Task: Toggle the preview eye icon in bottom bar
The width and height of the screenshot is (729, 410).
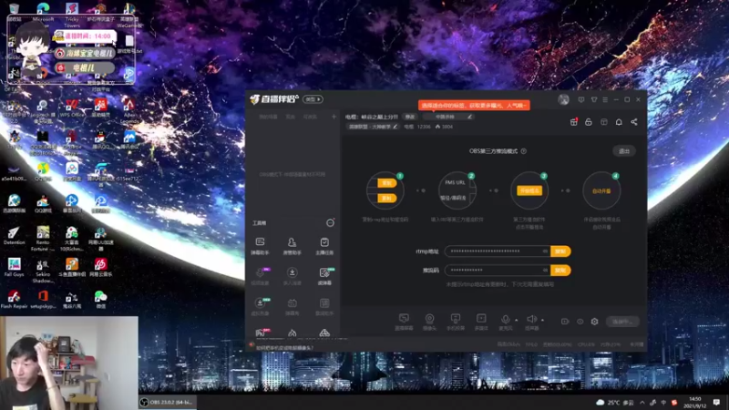Action: point(580,322)
